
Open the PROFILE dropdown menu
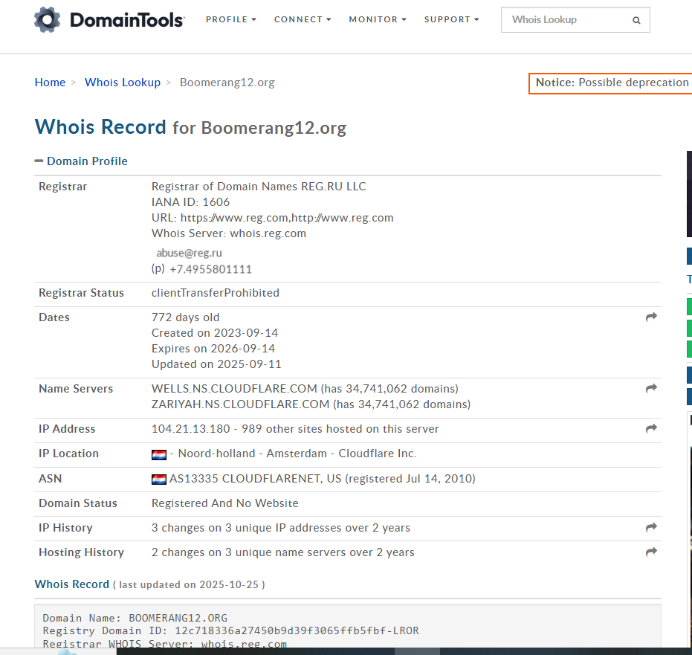(x=231, y=19)
